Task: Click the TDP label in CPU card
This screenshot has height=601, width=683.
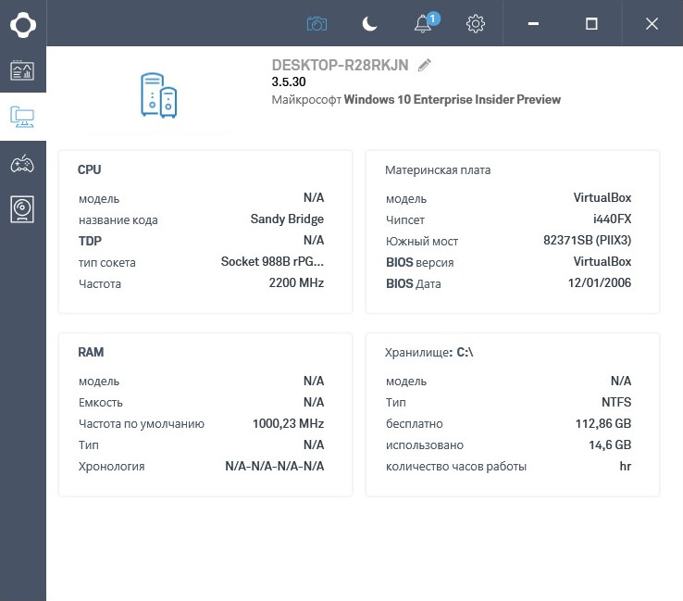Action: pos(90,241)
